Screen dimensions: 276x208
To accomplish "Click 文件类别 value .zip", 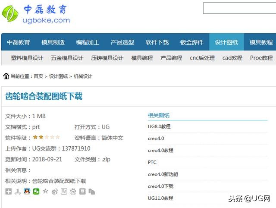I will (x=106, y=160).
